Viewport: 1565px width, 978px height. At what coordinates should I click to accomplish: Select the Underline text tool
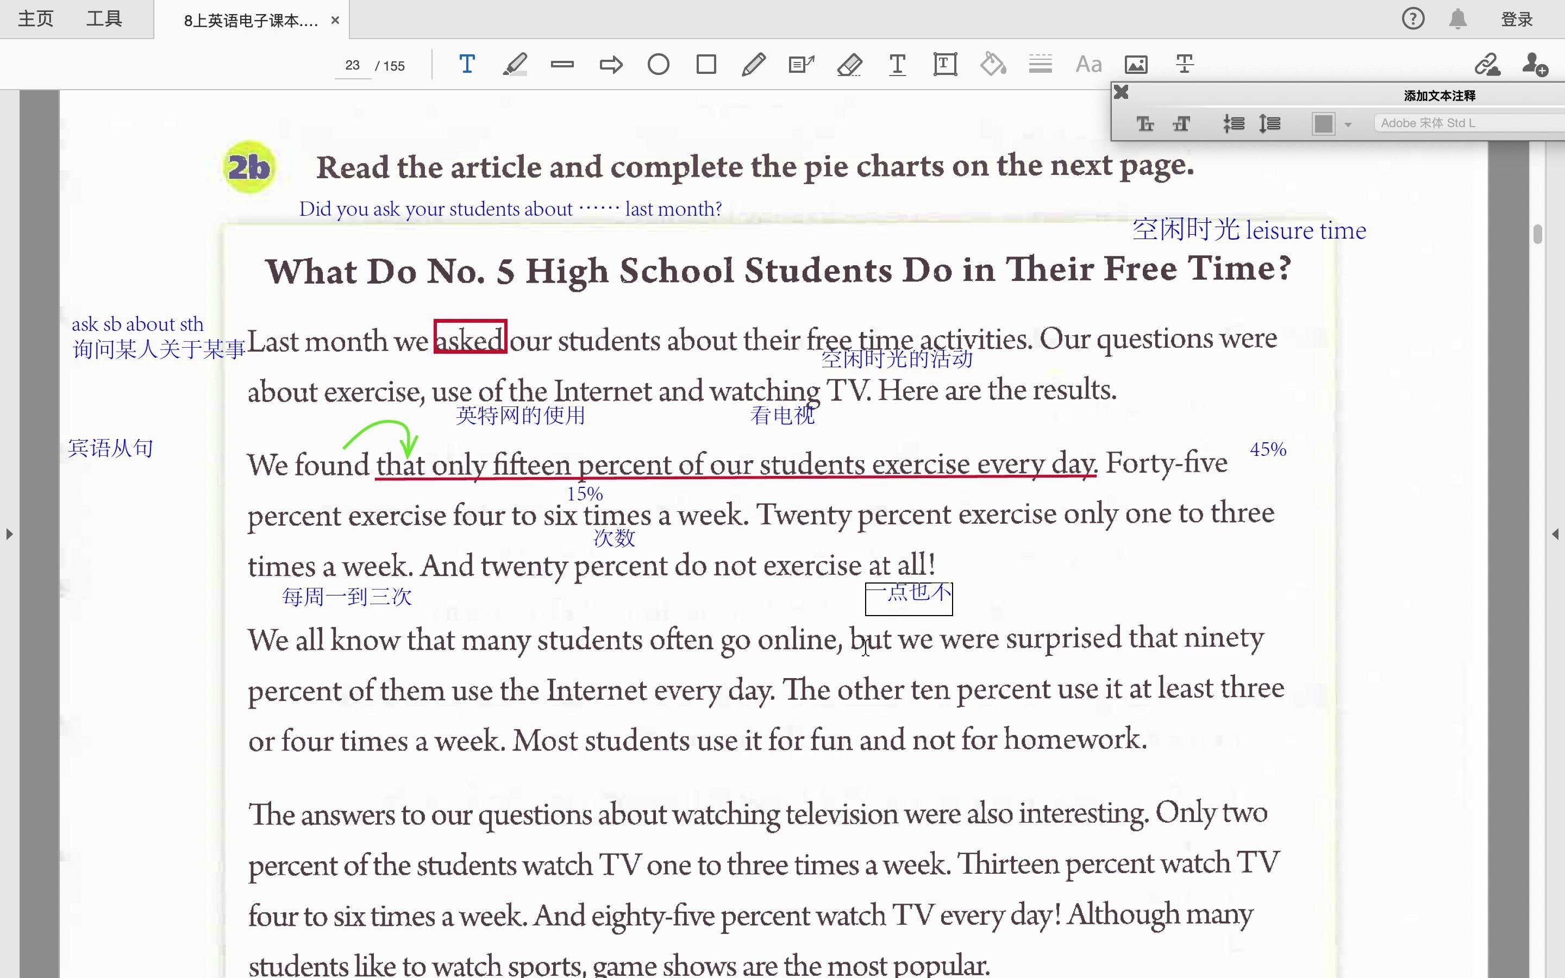coord(898,65)
